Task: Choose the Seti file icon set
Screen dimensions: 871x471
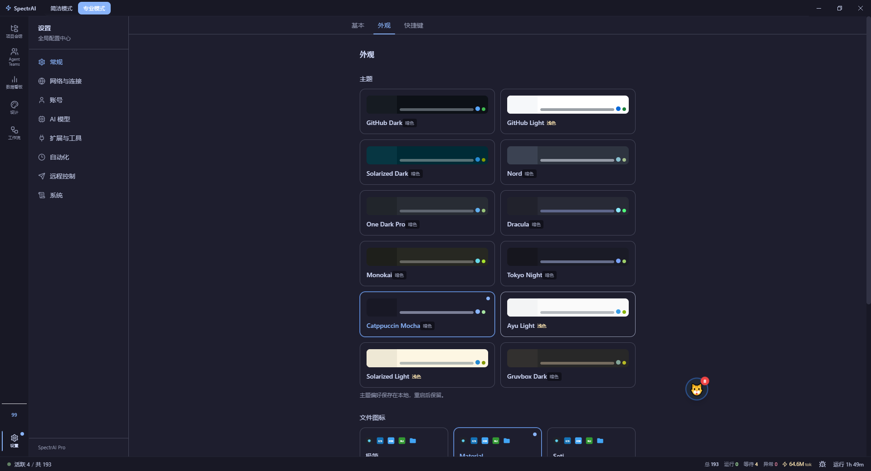Action: (x=591, y=442)
